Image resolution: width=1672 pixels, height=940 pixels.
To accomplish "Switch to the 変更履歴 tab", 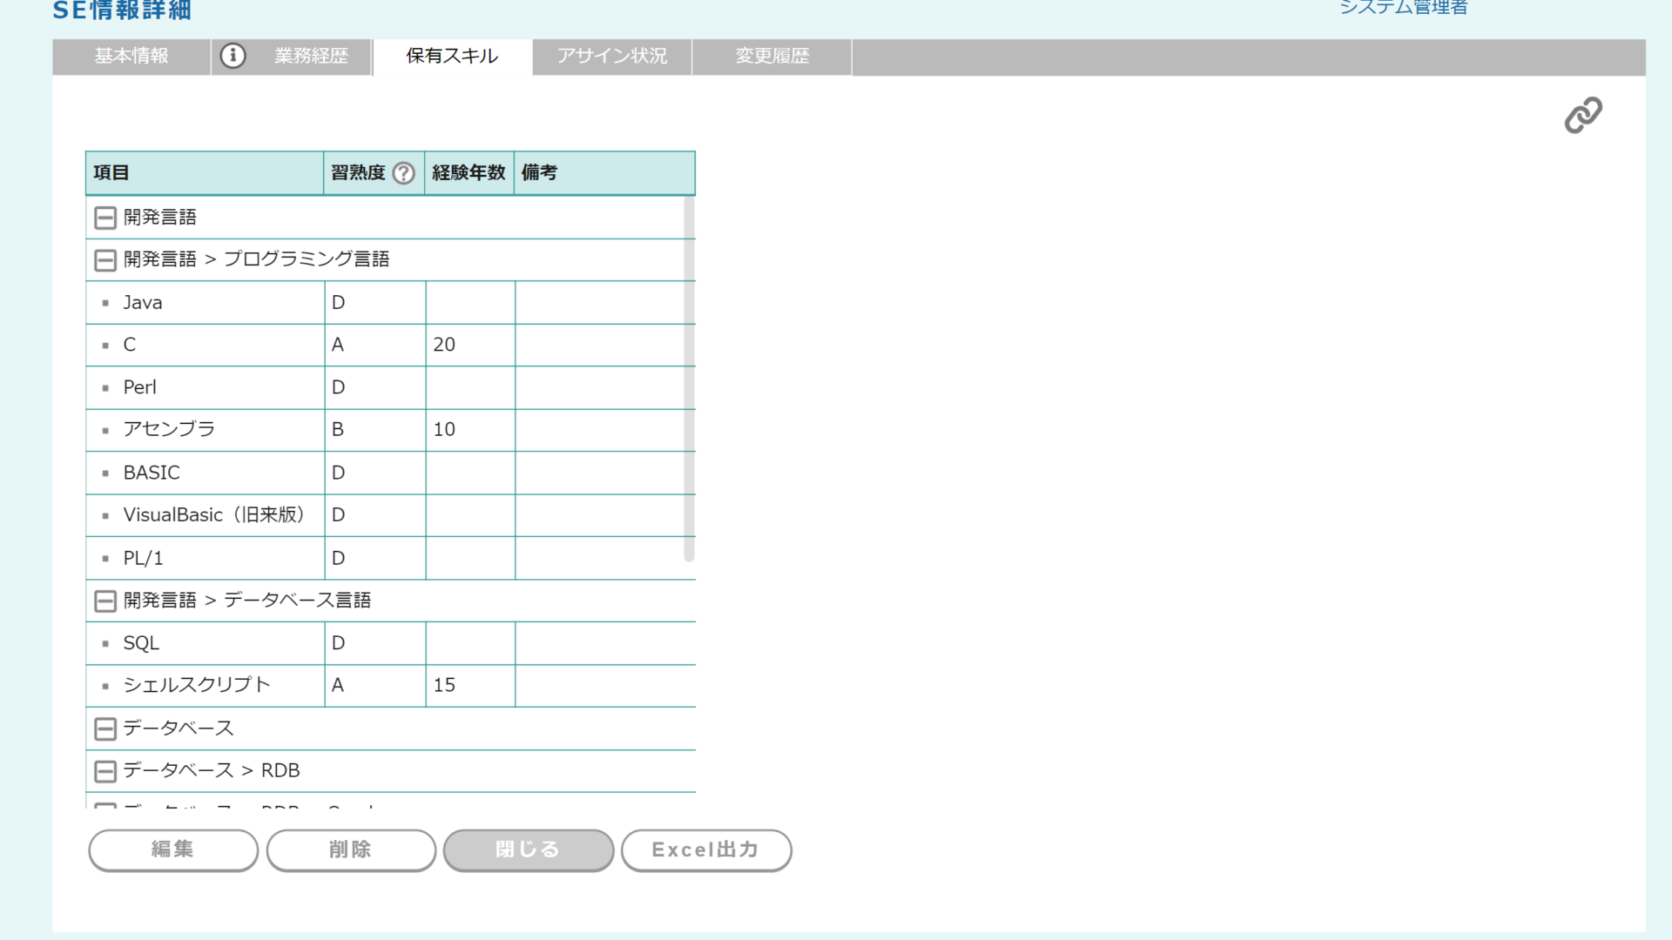I will [772, 57].
